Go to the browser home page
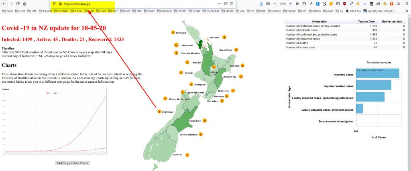 tap(24, 3)
